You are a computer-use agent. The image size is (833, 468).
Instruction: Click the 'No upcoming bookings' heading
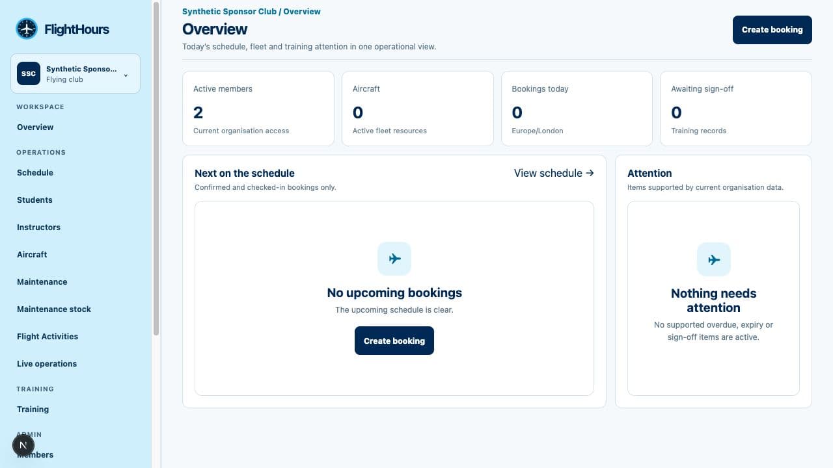point(394,293)
